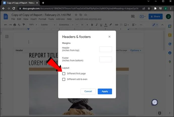Open the Contacts side panel icon
174x117 pixels.
[x=170, y=53]
